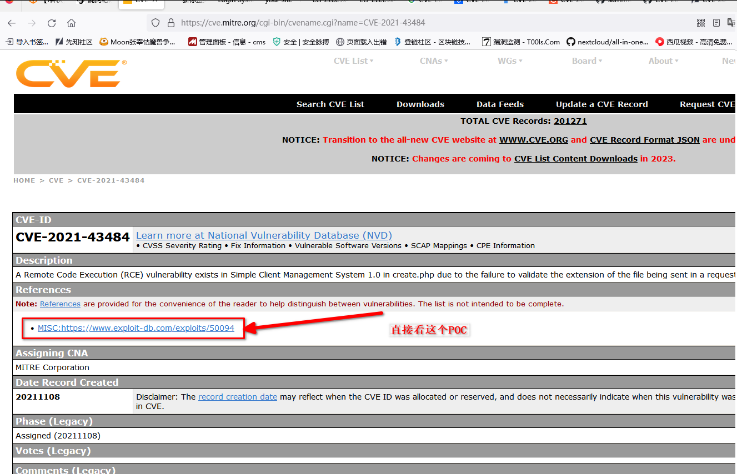Click the padlock site security icon

[171, 23]
